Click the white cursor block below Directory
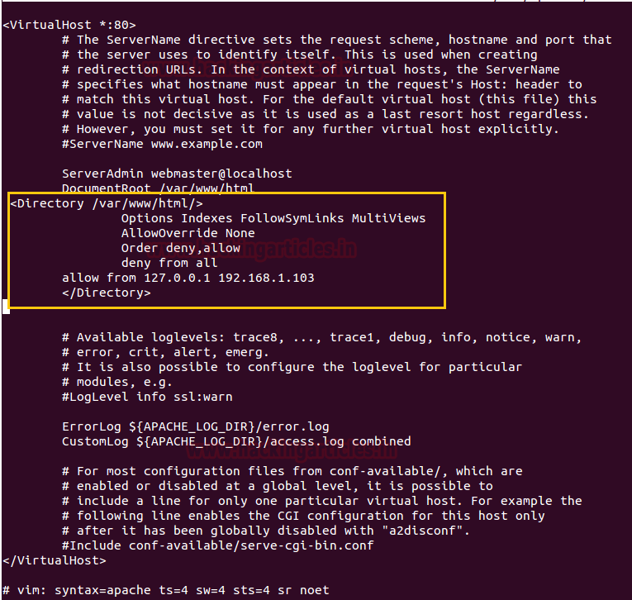Image resolution: width=632 pixels, height=600 pixels. coord(6,307)
